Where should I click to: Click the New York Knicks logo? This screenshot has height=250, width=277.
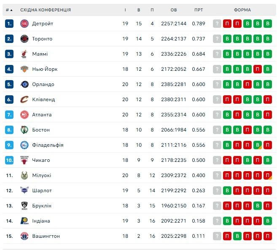[x=24, y=69]
